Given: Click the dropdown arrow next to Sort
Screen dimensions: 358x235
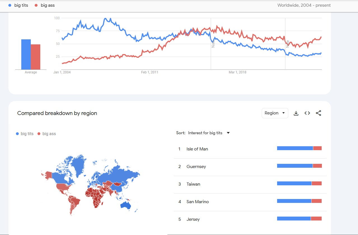Looking at the screenshot, I should pos(228,133).
